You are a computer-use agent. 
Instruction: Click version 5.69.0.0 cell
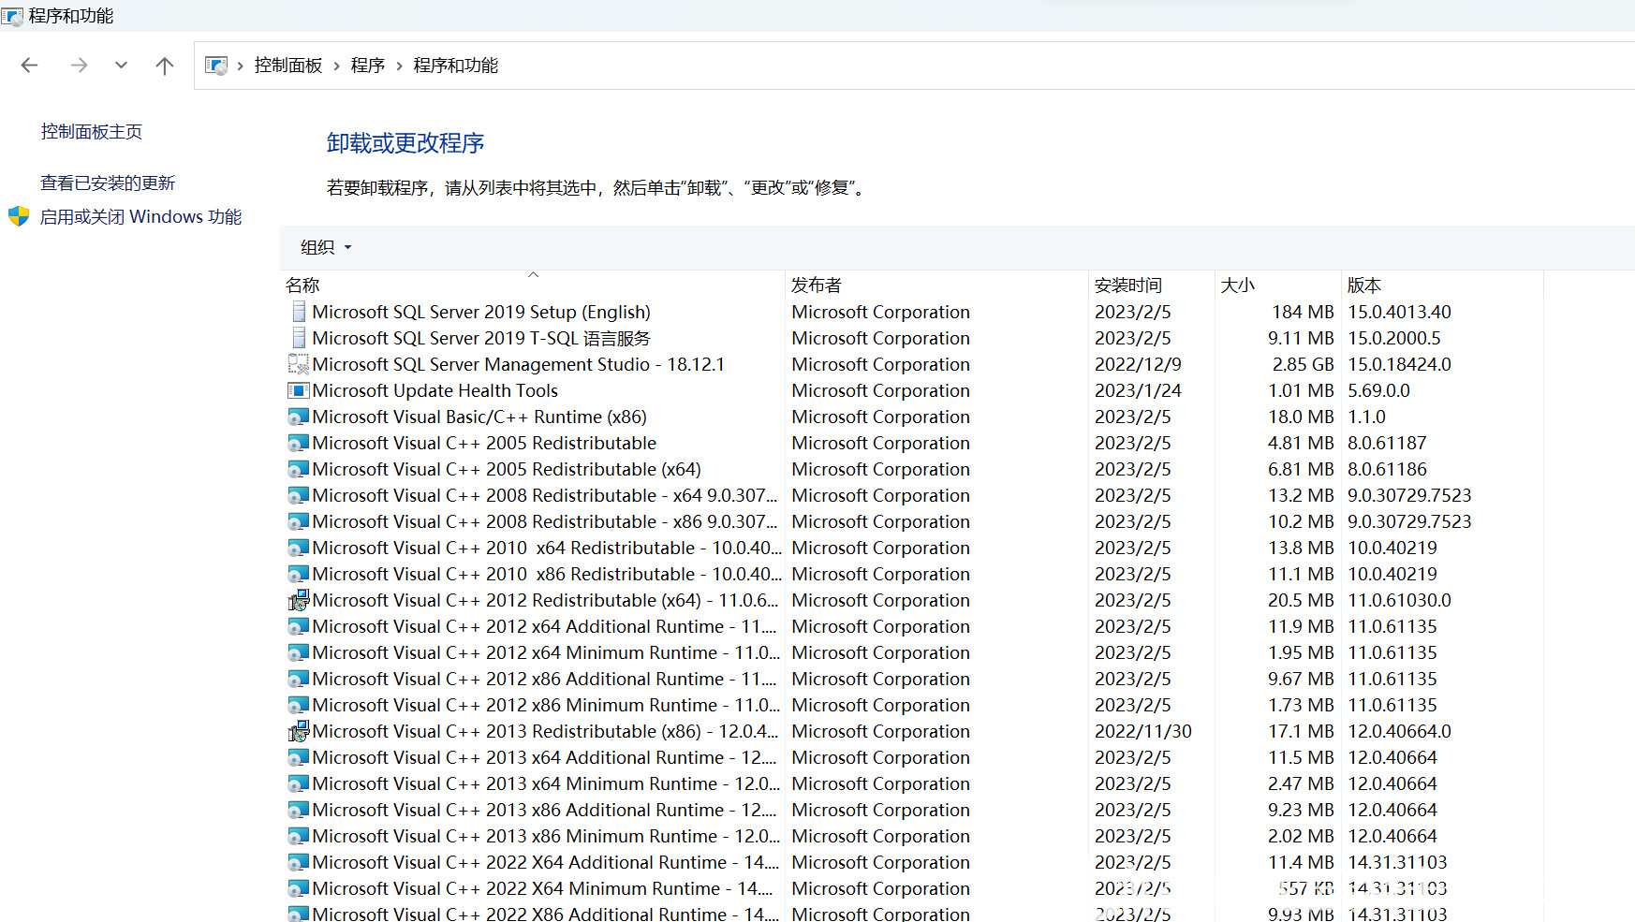pos(1378,390)
